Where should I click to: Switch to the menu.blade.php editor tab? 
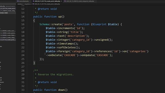pos(24,1)
